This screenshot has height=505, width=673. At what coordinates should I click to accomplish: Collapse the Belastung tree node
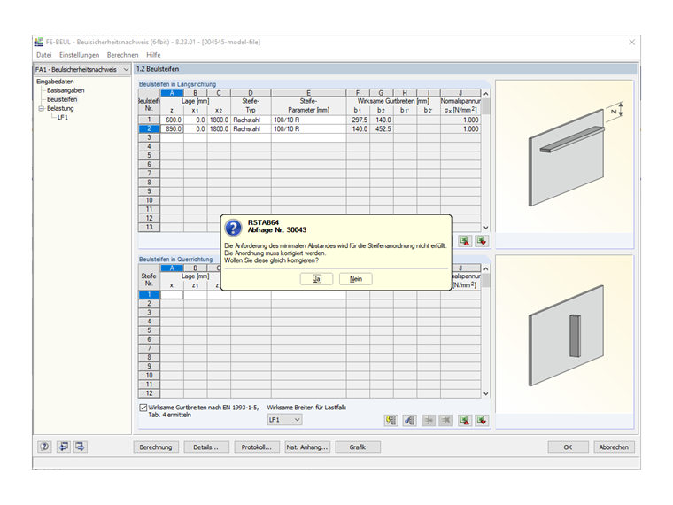point(42,109)
